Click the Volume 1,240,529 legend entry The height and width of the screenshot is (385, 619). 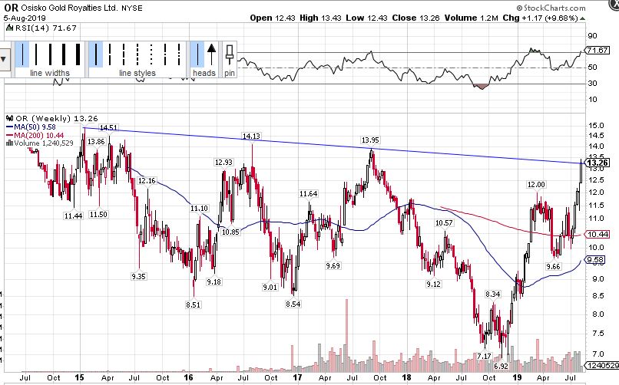[40, 143]
